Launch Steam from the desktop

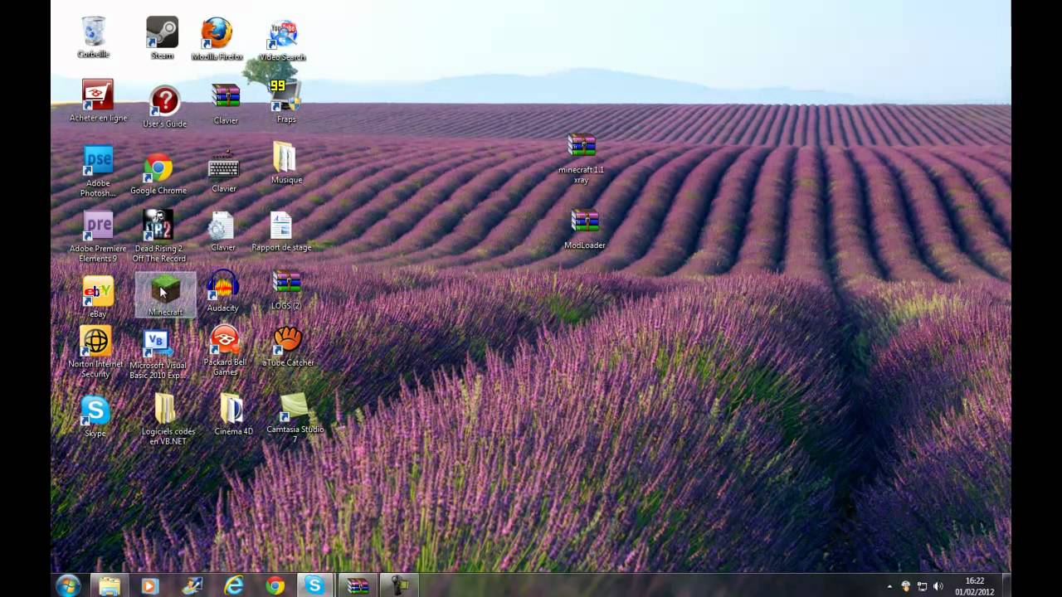[x=163, y=38]
